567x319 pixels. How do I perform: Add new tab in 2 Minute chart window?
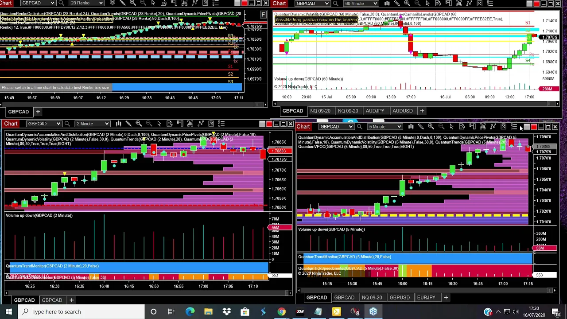tap(71, 300)
